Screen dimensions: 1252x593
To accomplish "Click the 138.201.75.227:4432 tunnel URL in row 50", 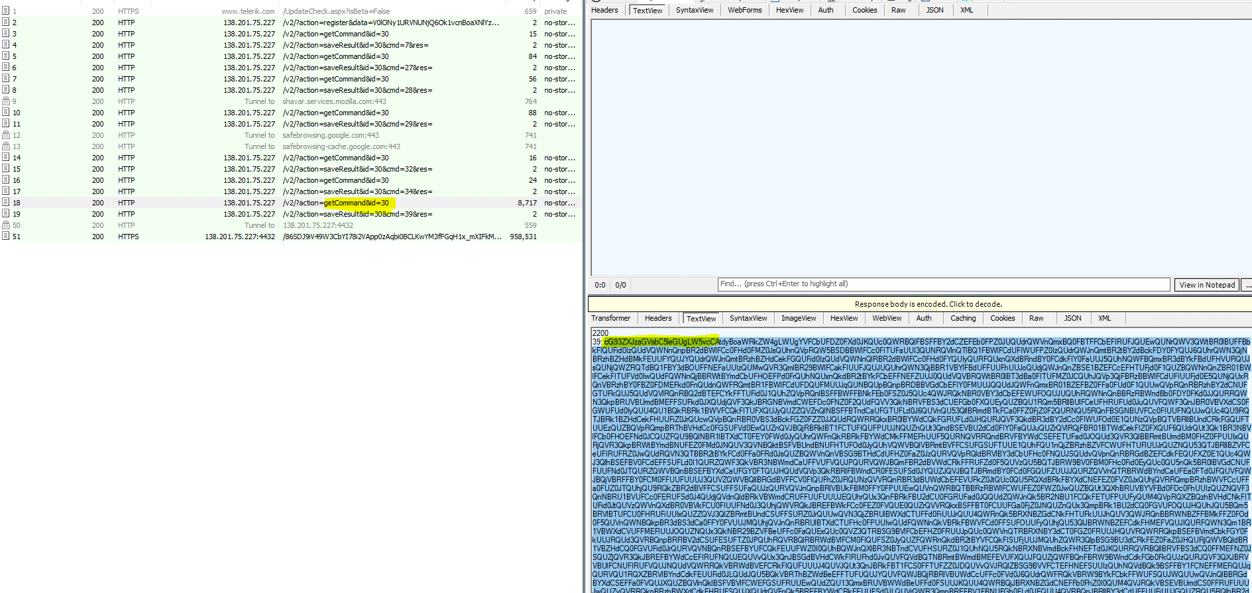I will (x=318, y=225).
